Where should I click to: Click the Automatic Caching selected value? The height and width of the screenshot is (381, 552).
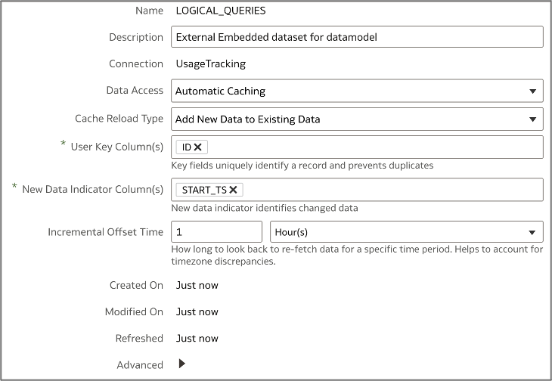tap(220, 91)
